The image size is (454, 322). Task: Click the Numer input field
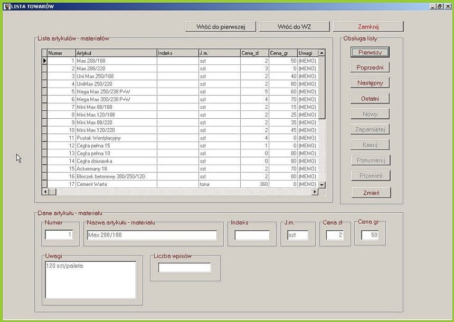point(59,234)
